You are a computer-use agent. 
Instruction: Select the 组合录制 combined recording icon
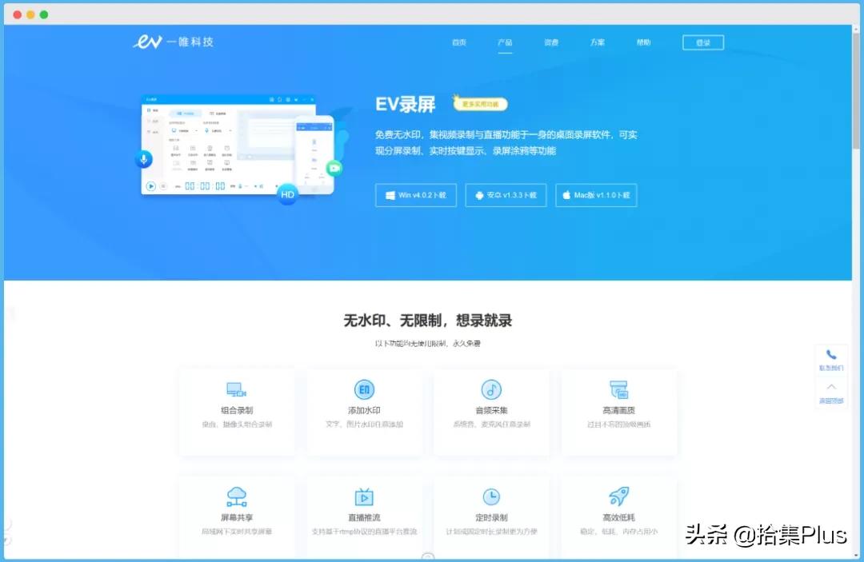tap(236, 389)
